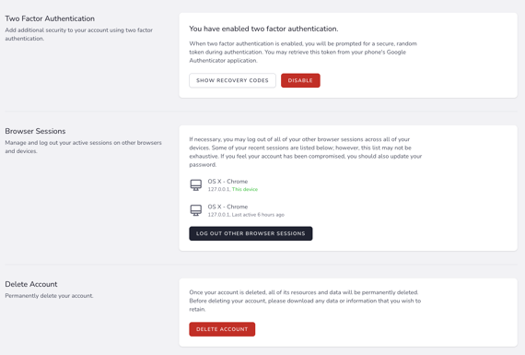This screenshot has width=525, height=355.
Task: Click the Show Recovery Codes button
Action: pos(232,80)
